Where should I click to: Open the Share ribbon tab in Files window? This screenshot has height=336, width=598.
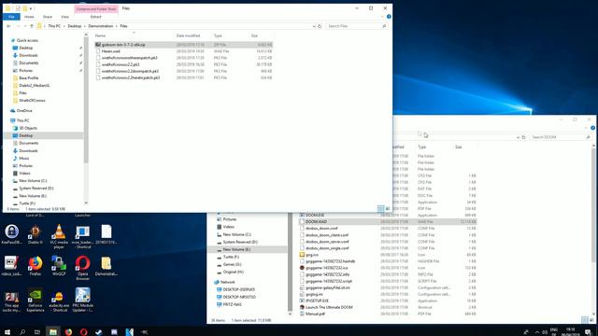click(x=48, y=17)
